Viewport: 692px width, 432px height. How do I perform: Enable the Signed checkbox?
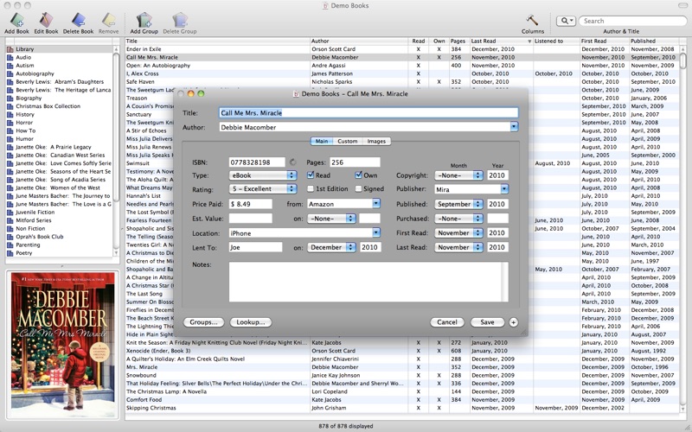[359, 188]
